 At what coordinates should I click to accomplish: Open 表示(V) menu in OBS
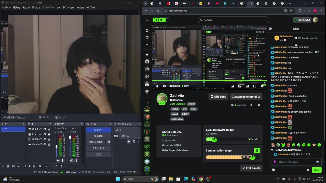[x=26, y=7]
